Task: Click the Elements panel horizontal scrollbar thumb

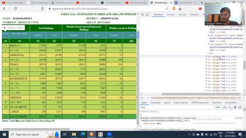Action: (x=201, y=94)
